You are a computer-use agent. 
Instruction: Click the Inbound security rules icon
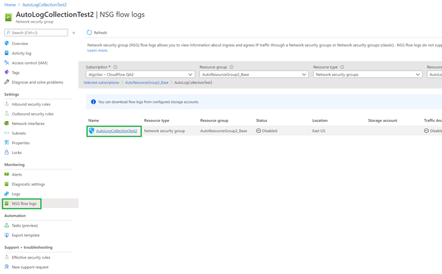click(x=7, y=104)
